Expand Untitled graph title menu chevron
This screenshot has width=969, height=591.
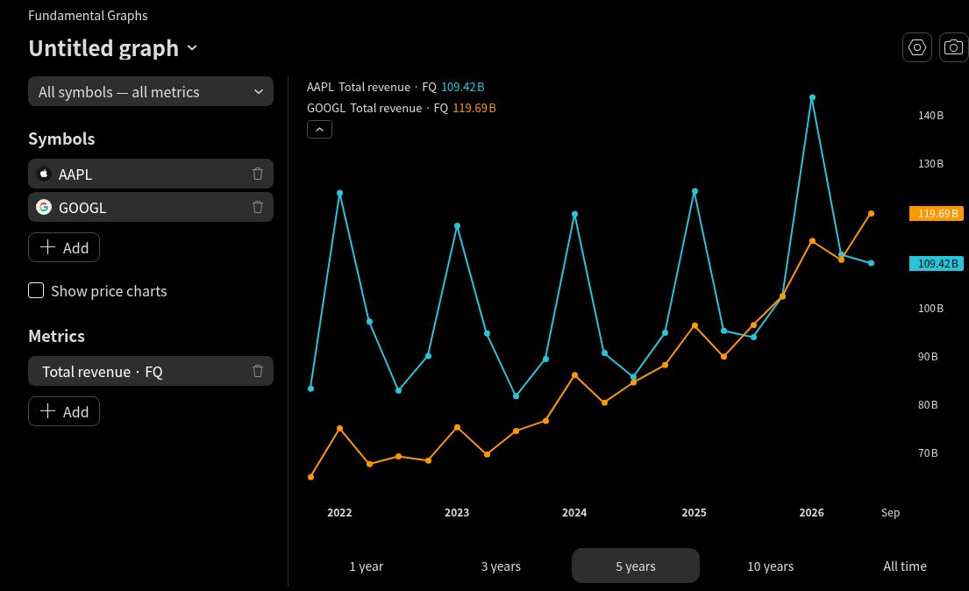(x=192, y=47)
